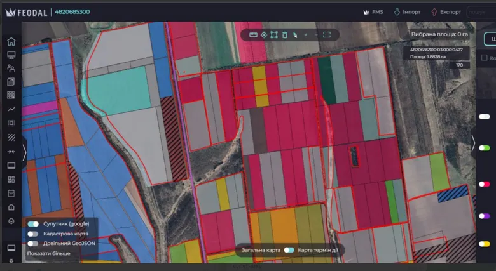Click the trash delete tool
This screenshot has height=271, width=496.
coord(285,35)
